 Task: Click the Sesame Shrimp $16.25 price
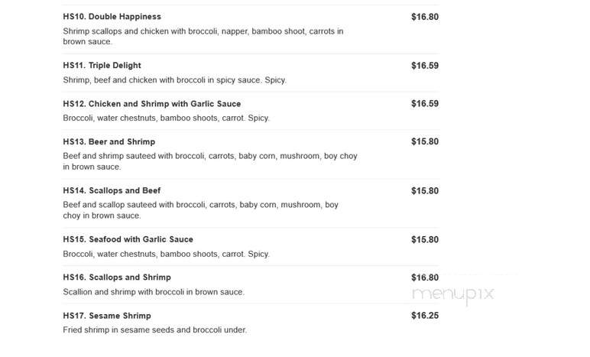coord(425,316)
